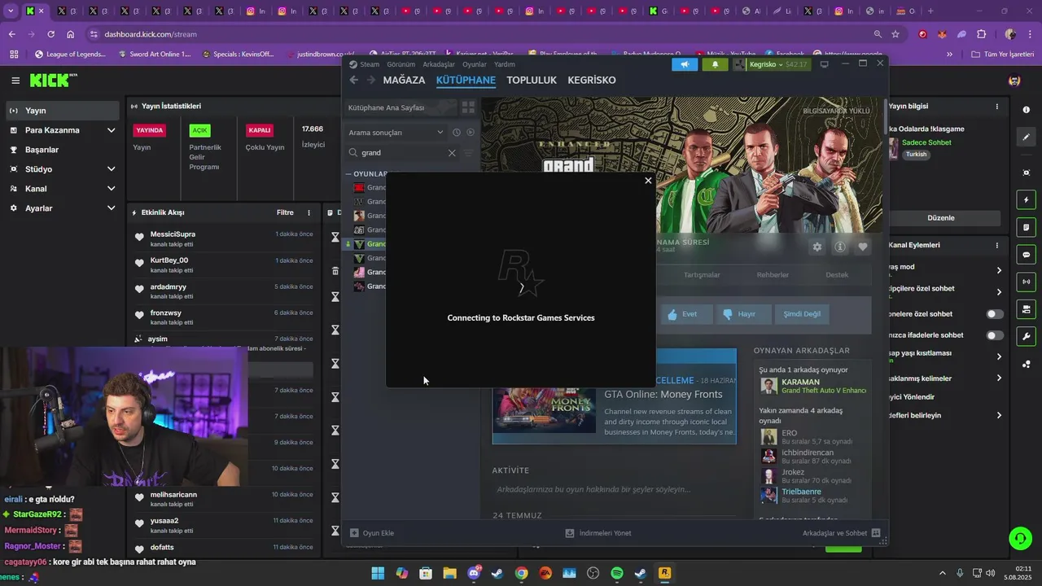Toggle 'abonelere özel sohbet' switch

pyautogui.click(x=995, y=314)
